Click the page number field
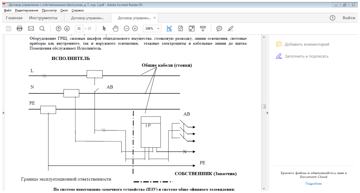Image resolution: width=360 pixels, height=193 pixels. [79, 29]
